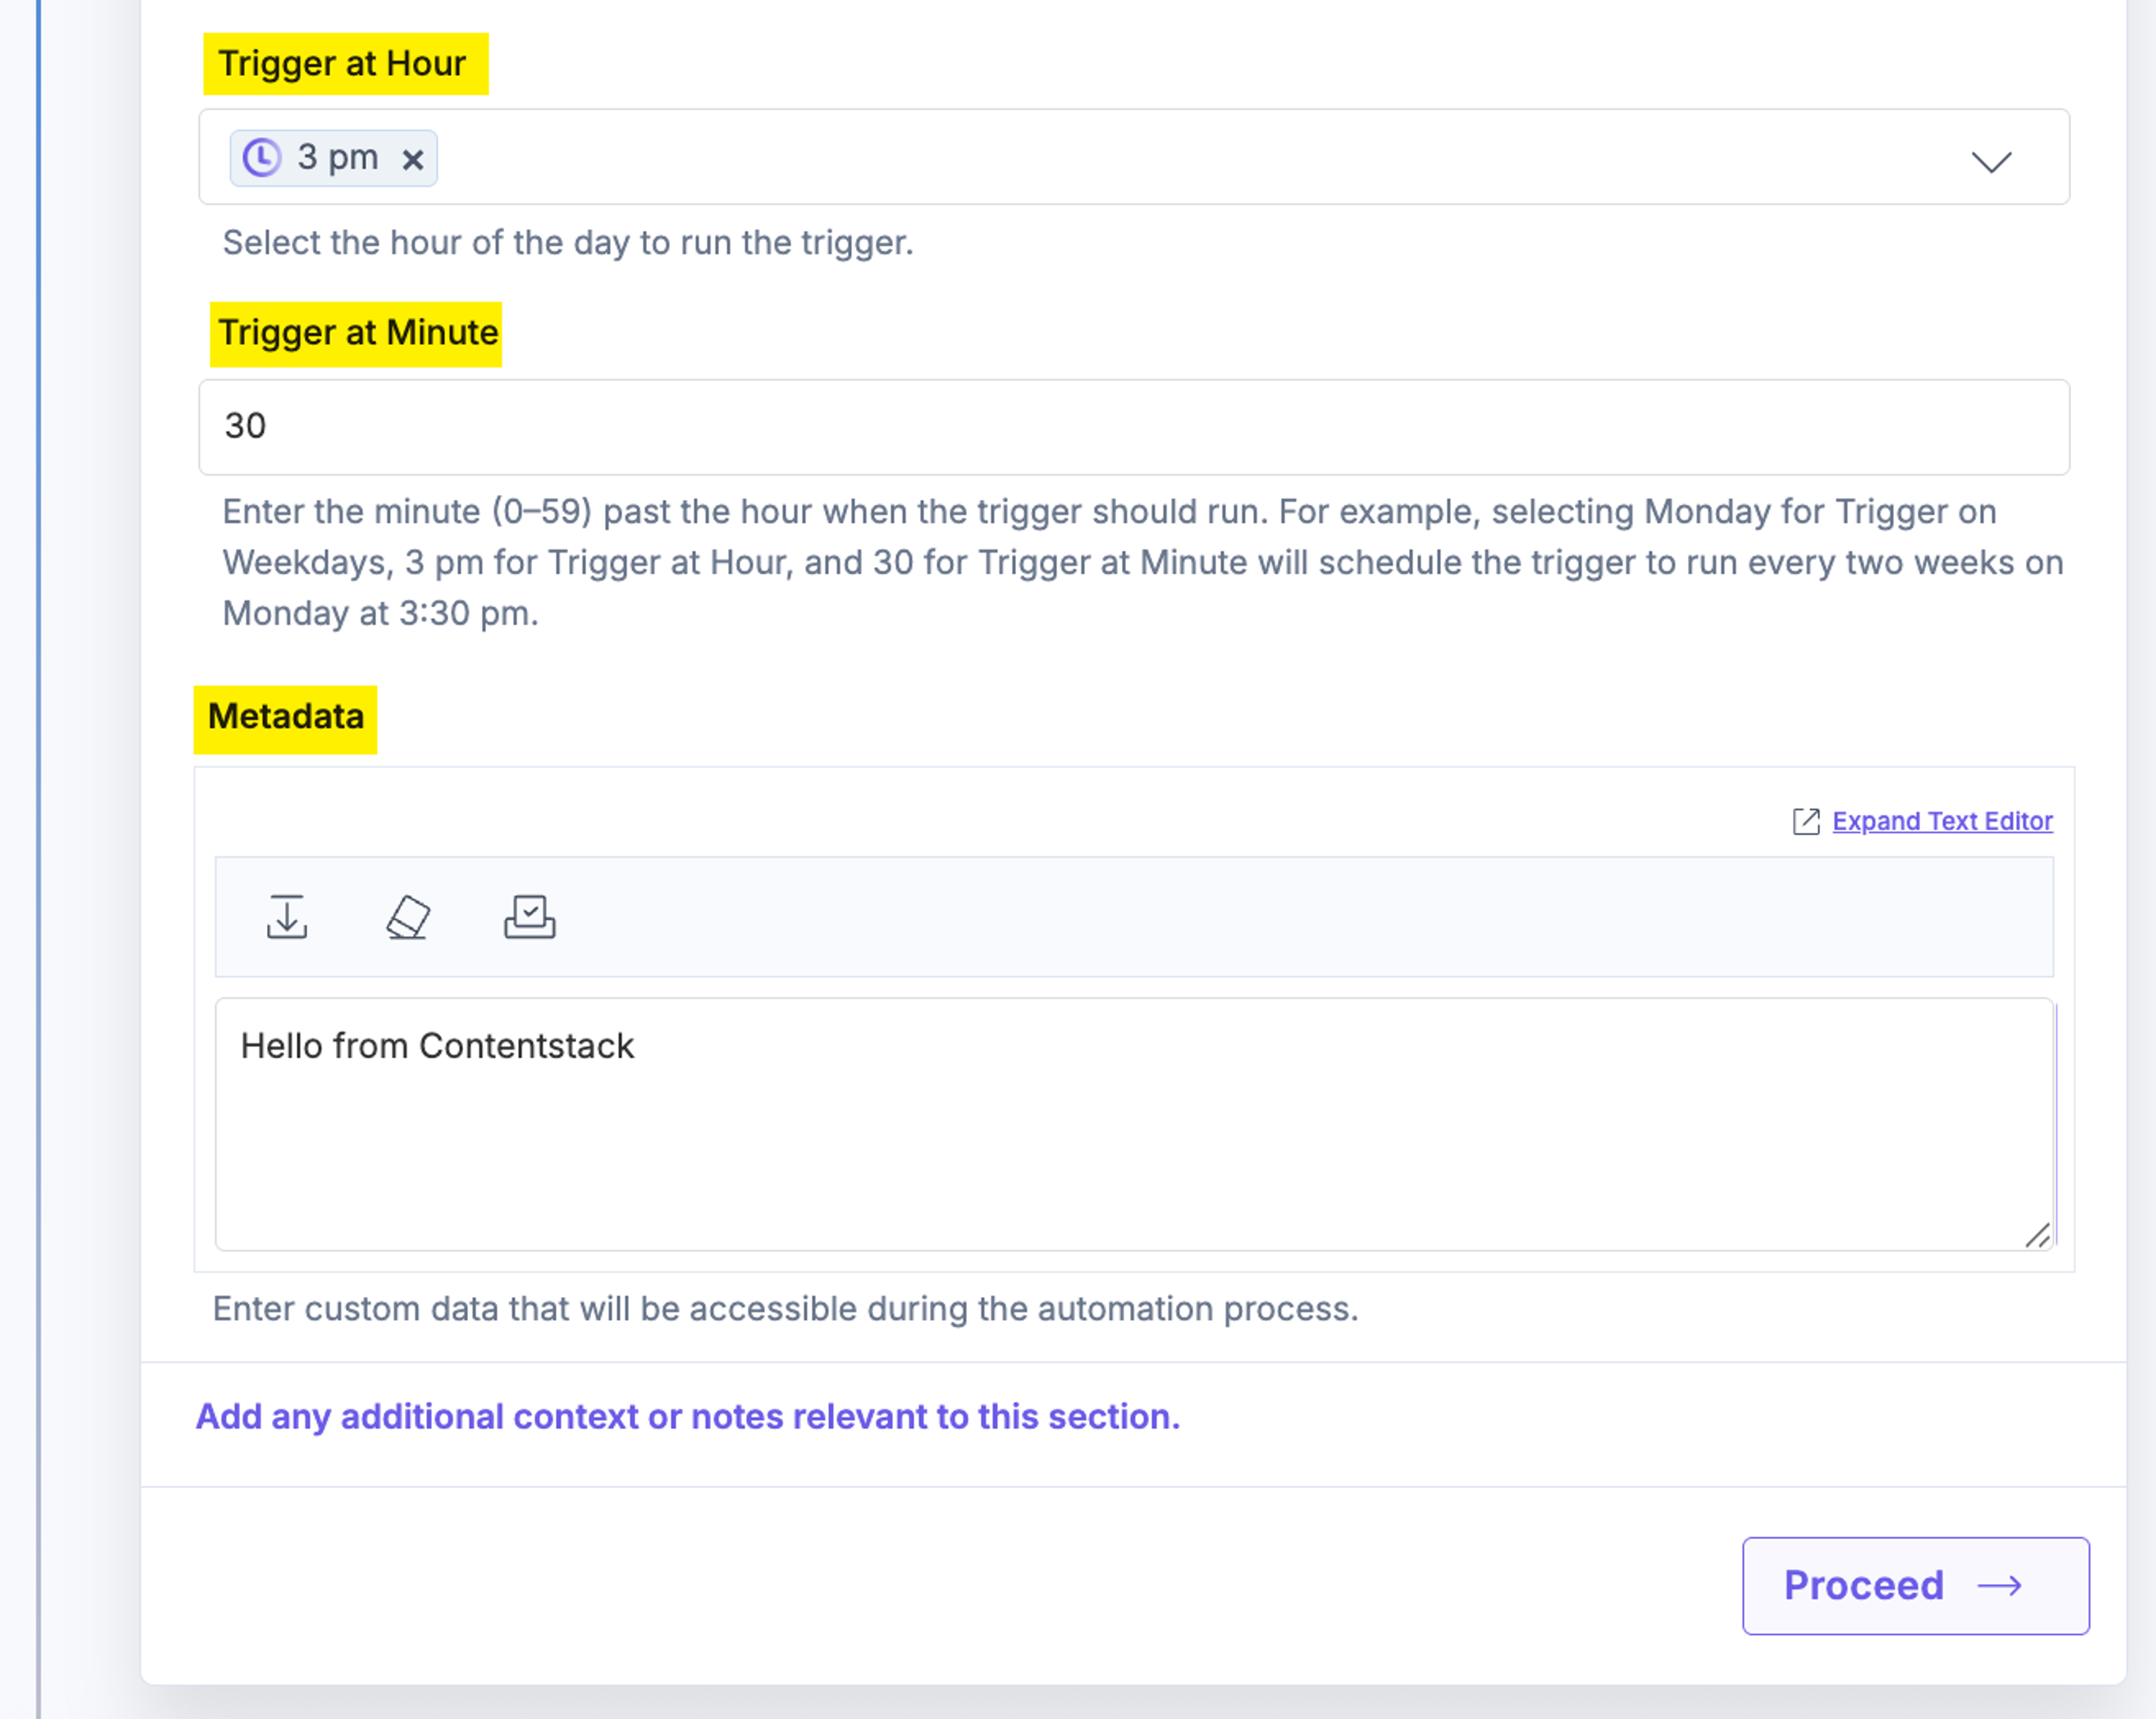
Task: Click the text 'Hello from Contentstack'
Action: point(437,1046)
